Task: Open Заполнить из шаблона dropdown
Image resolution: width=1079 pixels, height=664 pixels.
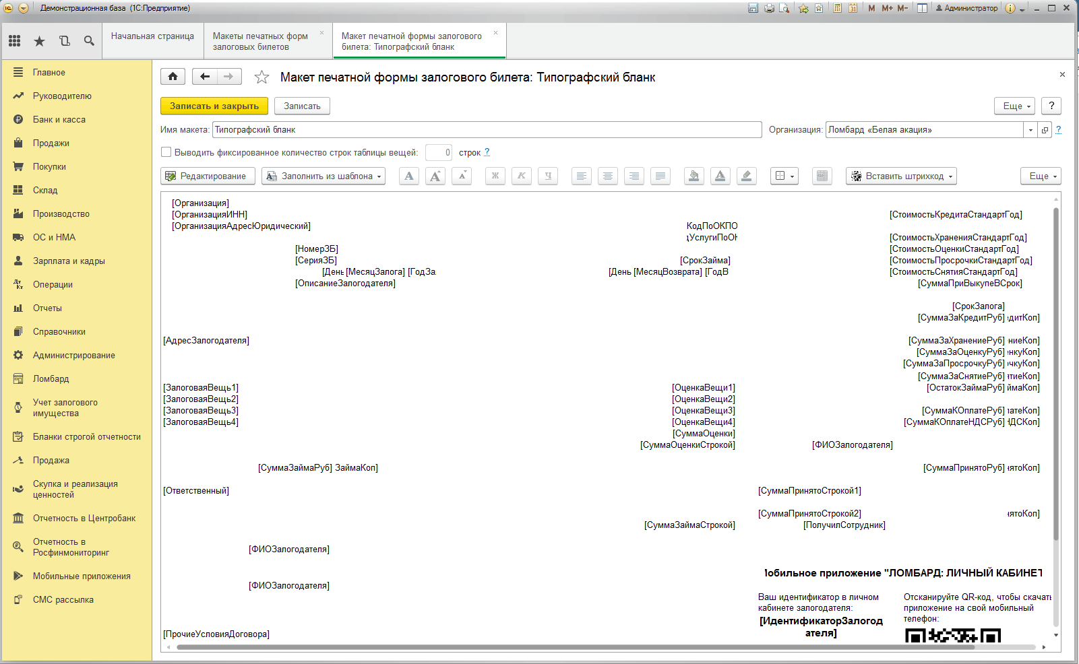Action: 323,176
